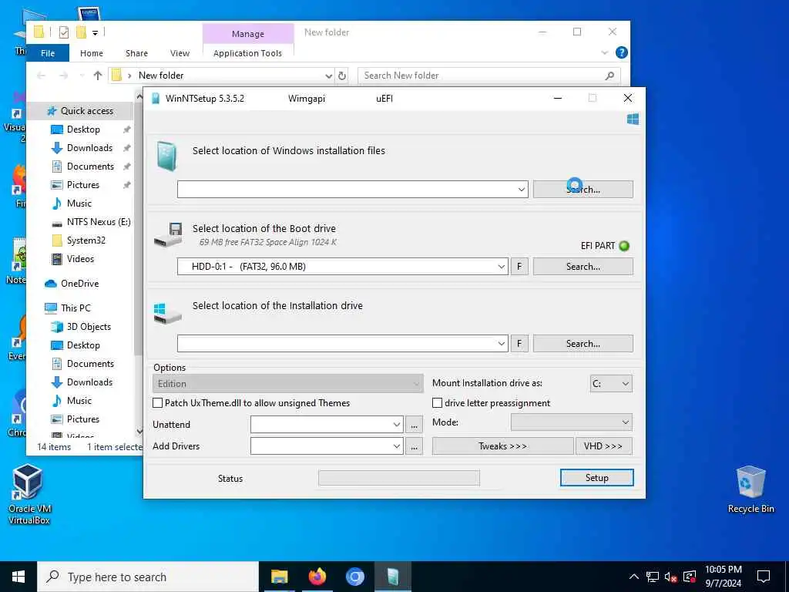Browse for Unattend file with ... button

[x=414, y=425]
